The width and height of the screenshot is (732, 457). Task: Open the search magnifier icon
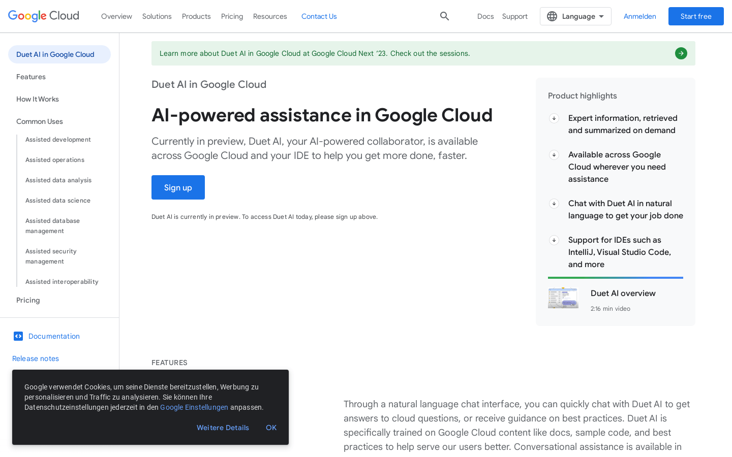(x=444, y=16)
